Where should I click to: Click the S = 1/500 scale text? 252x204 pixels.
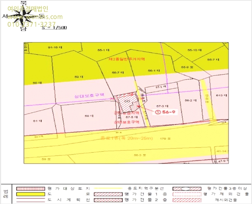[x=54, y=27]
